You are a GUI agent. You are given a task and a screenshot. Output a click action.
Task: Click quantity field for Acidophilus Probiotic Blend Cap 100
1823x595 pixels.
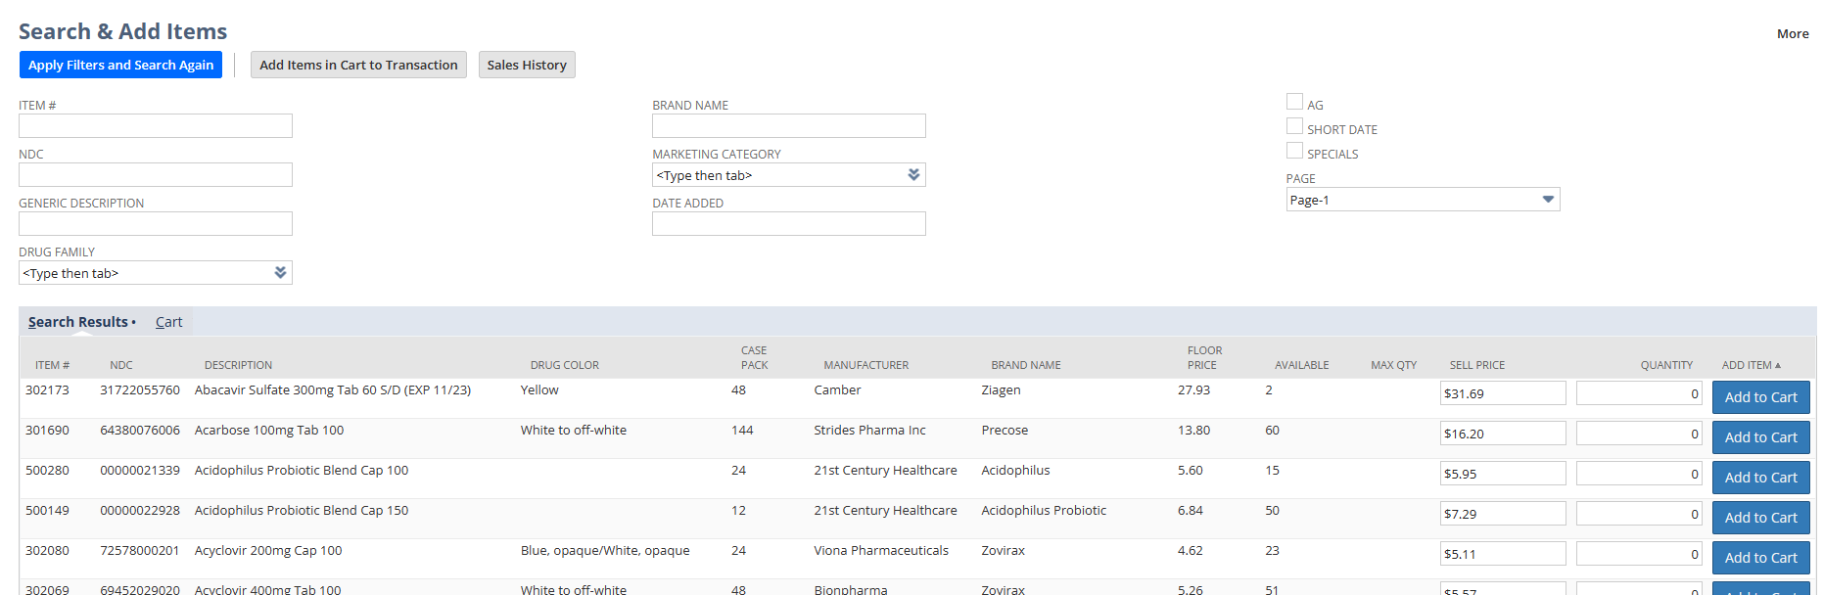point(1639,474)
